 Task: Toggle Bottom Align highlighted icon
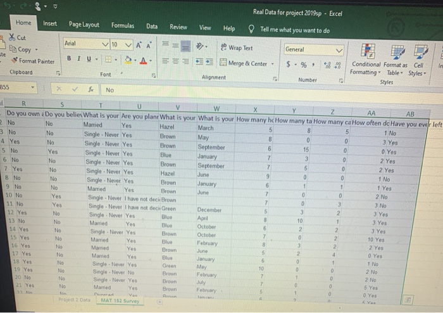click(185, 46)
